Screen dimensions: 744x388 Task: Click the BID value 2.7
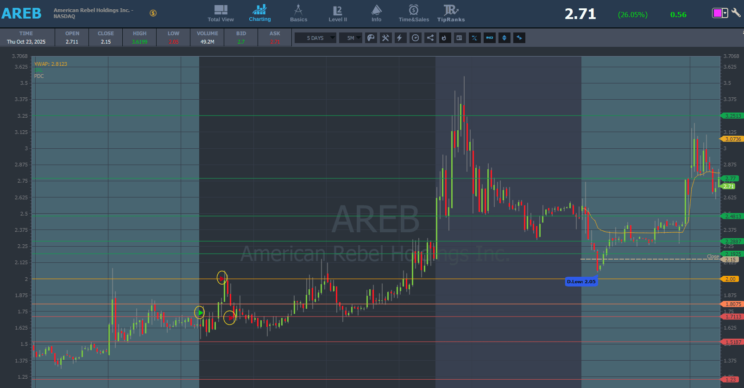(241, 42)
